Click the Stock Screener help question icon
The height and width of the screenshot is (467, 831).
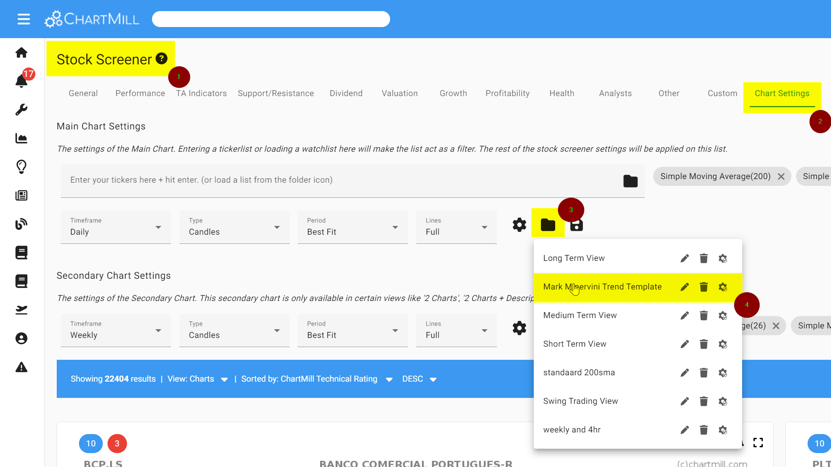click(161, 59)
